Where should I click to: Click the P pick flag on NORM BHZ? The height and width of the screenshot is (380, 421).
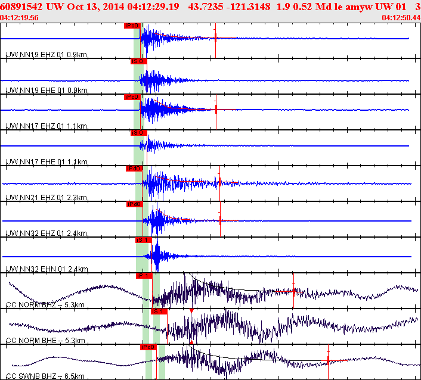144,276
